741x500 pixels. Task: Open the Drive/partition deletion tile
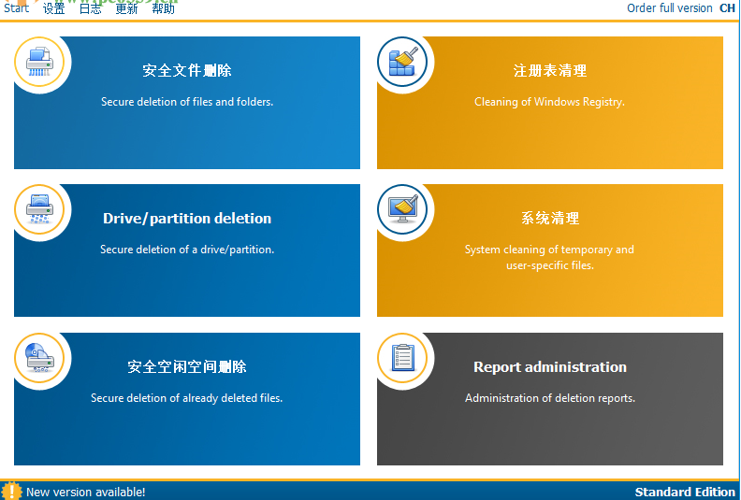click(187, 250)
